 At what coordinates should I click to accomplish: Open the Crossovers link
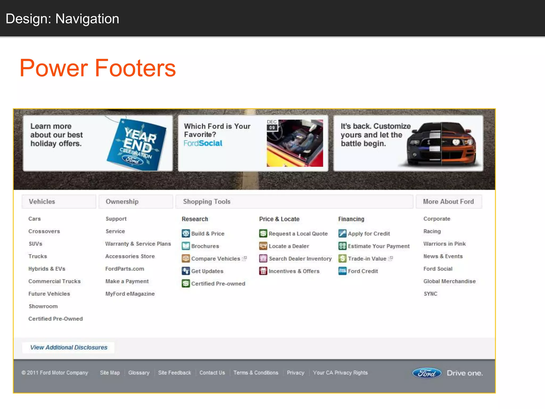point(44,231)
